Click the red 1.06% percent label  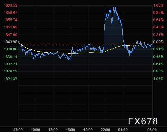pos(158,5)
